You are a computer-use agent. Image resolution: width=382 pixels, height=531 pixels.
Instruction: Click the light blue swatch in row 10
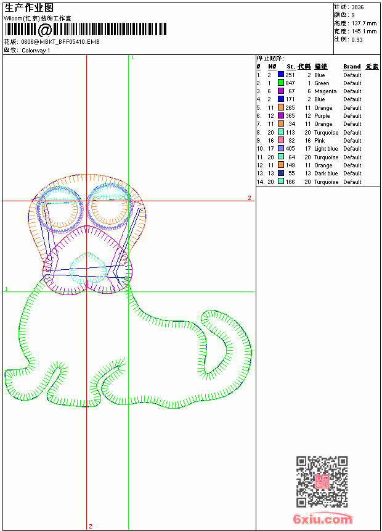(x=280, y=148)
